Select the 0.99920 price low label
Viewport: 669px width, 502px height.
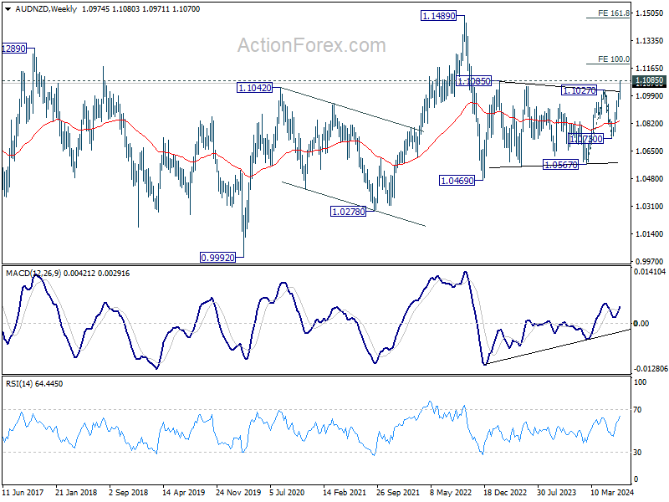coord(217,258)
